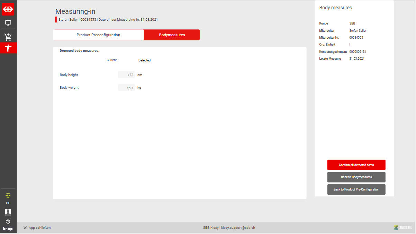Close the app via App schließen

click(37, 228)
